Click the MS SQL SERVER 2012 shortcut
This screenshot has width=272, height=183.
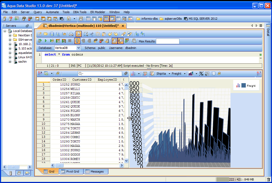point(200,19)
